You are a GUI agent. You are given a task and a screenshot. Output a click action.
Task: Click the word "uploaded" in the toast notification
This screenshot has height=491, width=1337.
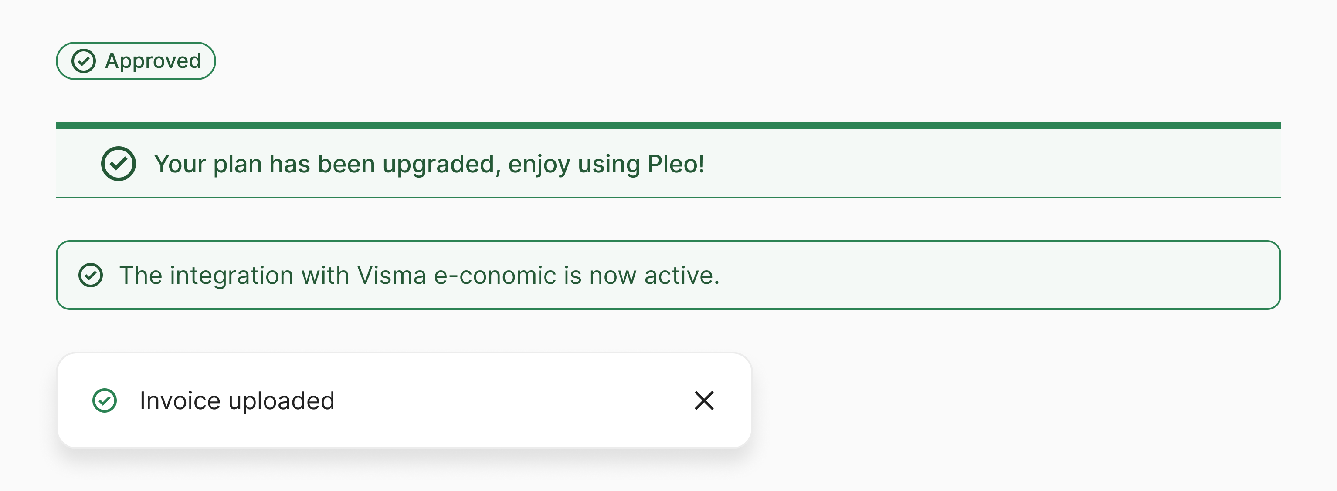(x=282, y=401)
